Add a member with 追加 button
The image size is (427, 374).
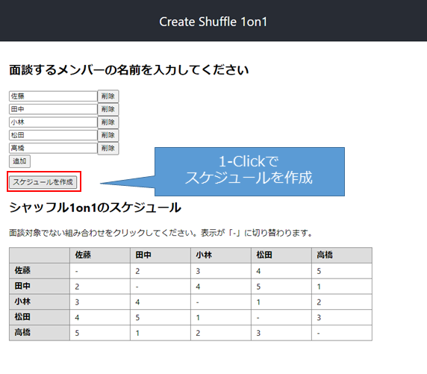[x=19, y=161]
